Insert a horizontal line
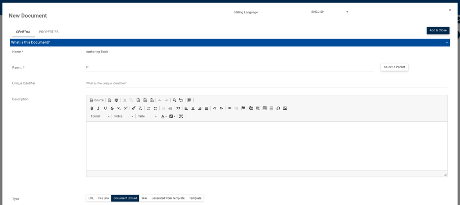Screen dimensions: 460x205 [271, 108]
